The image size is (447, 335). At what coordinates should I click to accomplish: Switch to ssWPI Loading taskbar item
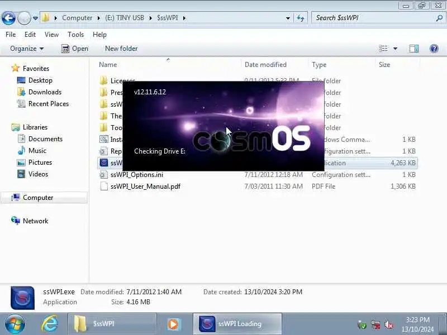point(237,324)
